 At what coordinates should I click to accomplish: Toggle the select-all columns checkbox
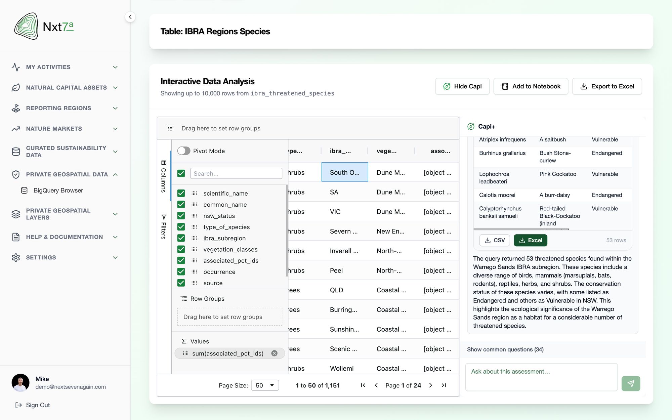pyautogui.click(x=181, y=173)
